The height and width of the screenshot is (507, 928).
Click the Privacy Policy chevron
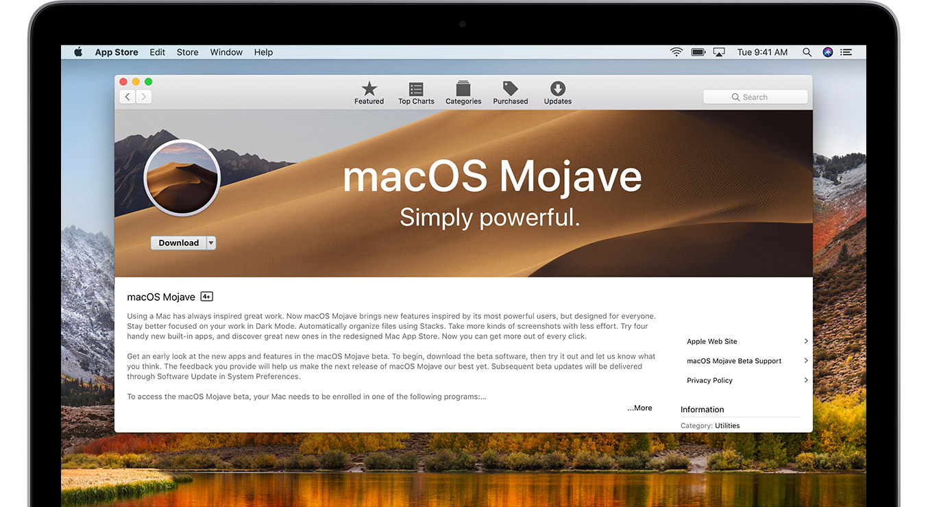pos(805,380)
